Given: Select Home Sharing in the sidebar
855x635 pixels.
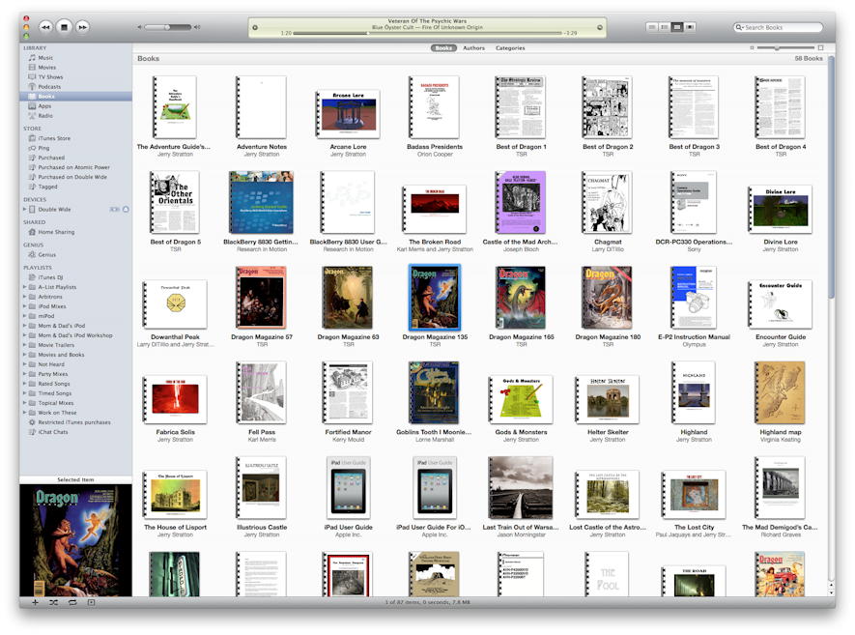Looking at the screenshot, I should (x=56, y=232).
